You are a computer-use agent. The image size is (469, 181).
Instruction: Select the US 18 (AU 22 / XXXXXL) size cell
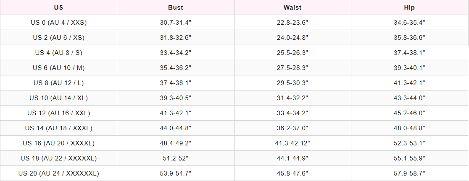[x=58, y=158]
